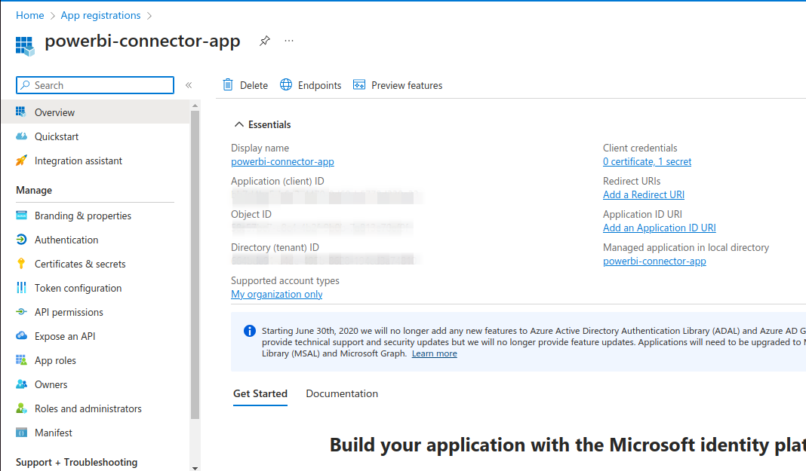Image resolution: width=806 pixels, height=471 pixels.
Task: Click Home in the breadcrumb
Action: pos(30,15)
